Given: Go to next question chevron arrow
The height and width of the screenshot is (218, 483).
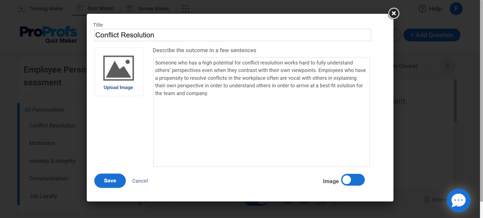Looking at the screenshot, I should click(447, 66).
